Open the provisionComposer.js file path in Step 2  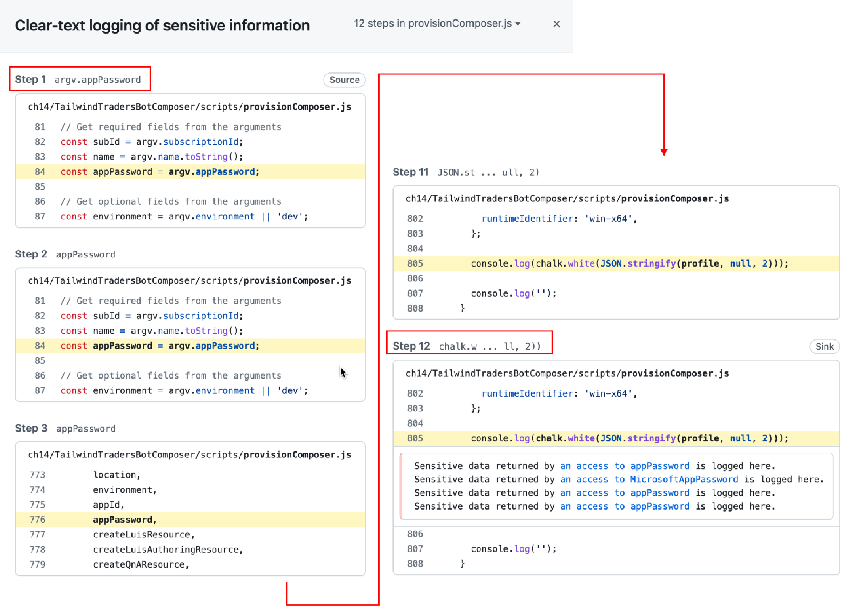[189, 281]
